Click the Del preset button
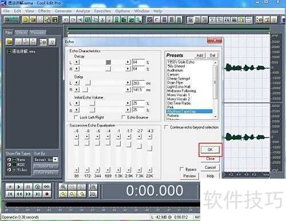This screenshot has width=286, height=221. (212, 56)
